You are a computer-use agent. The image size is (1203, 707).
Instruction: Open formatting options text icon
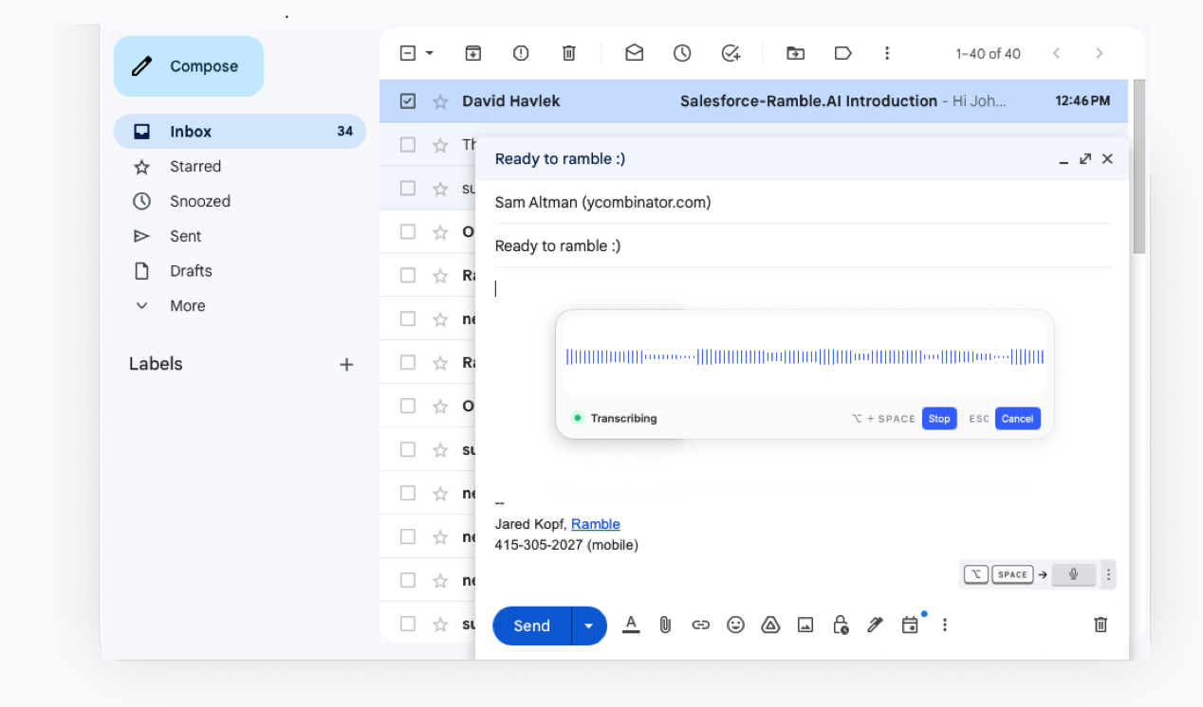(631, 624)
